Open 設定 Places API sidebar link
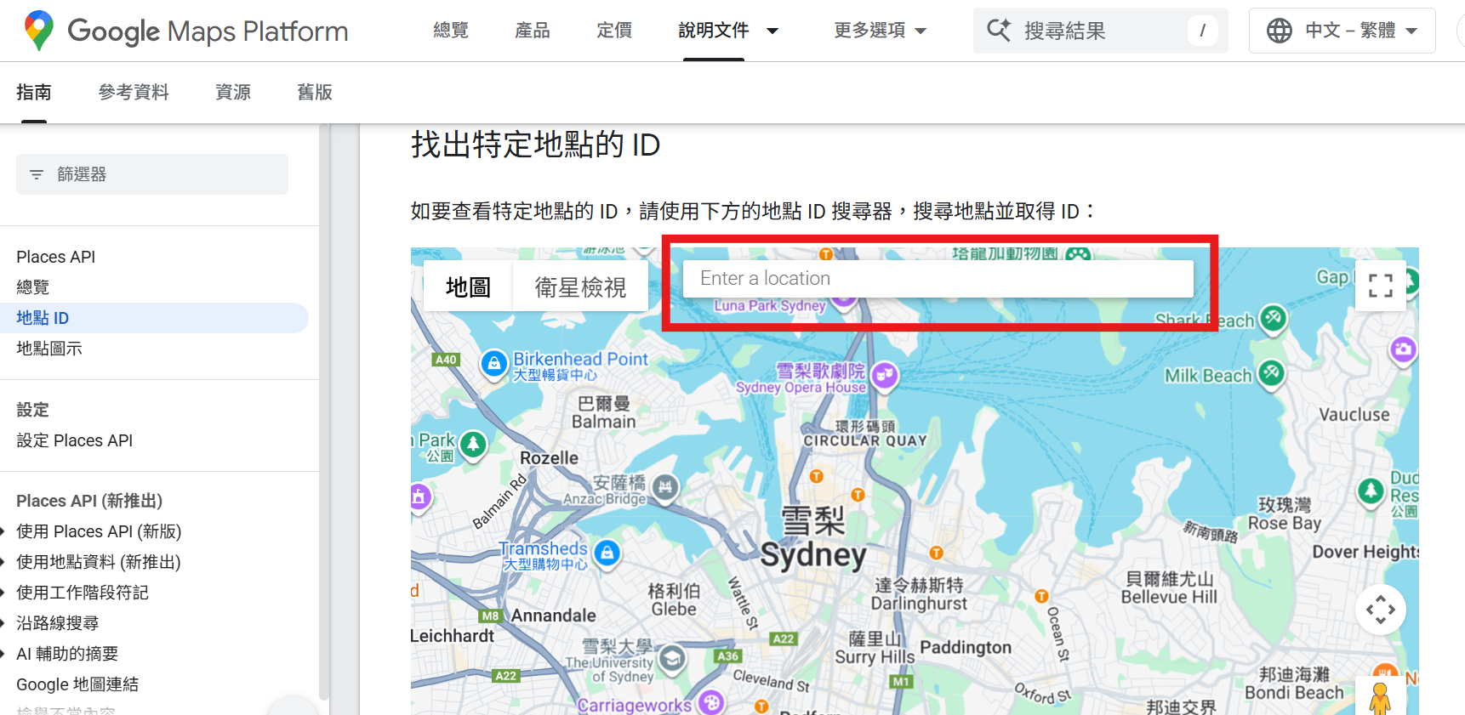1465x715 pixels. [x=75, y=440]
